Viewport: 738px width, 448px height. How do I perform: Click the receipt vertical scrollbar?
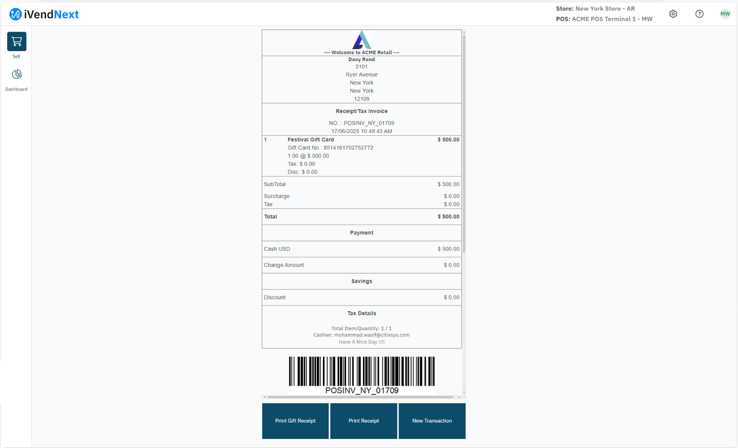464,143
